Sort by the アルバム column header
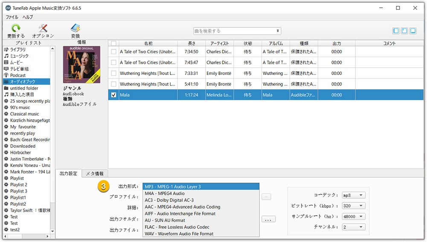The height and width of the screenshot is (242, 427). (276, 43)
